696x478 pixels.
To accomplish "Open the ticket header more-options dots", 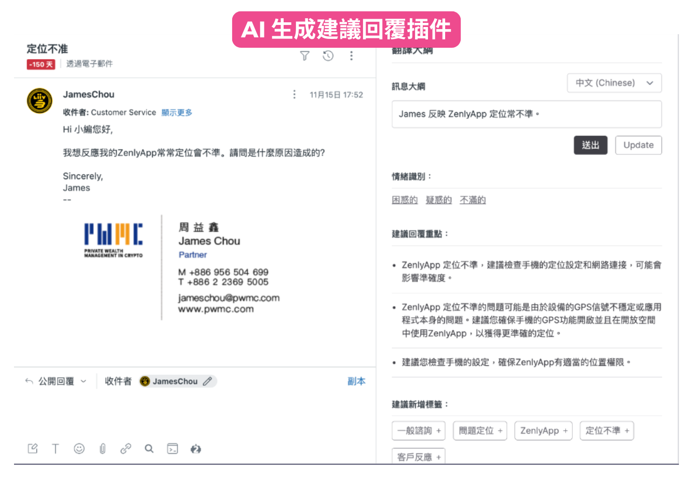I will pyautogui.click(x=352, y=56).
